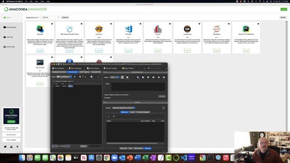Screen dimensions: 290x163
Task: Switch to Browse Data tab
Action: [72, 72]
